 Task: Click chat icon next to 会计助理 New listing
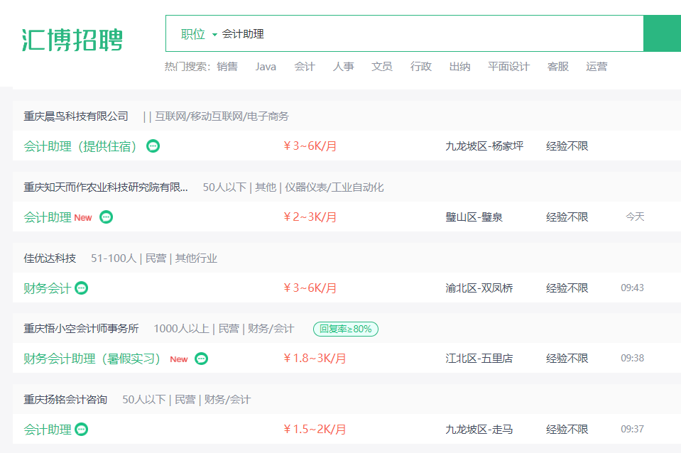[107, 217]
